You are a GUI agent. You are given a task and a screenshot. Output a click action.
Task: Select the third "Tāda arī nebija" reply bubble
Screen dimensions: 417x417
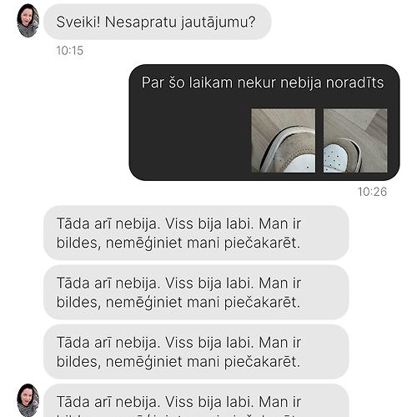(x=196, y=352)
